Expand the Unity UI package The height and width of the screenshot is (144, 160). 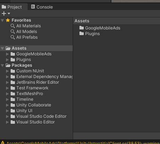pos(7,111)
